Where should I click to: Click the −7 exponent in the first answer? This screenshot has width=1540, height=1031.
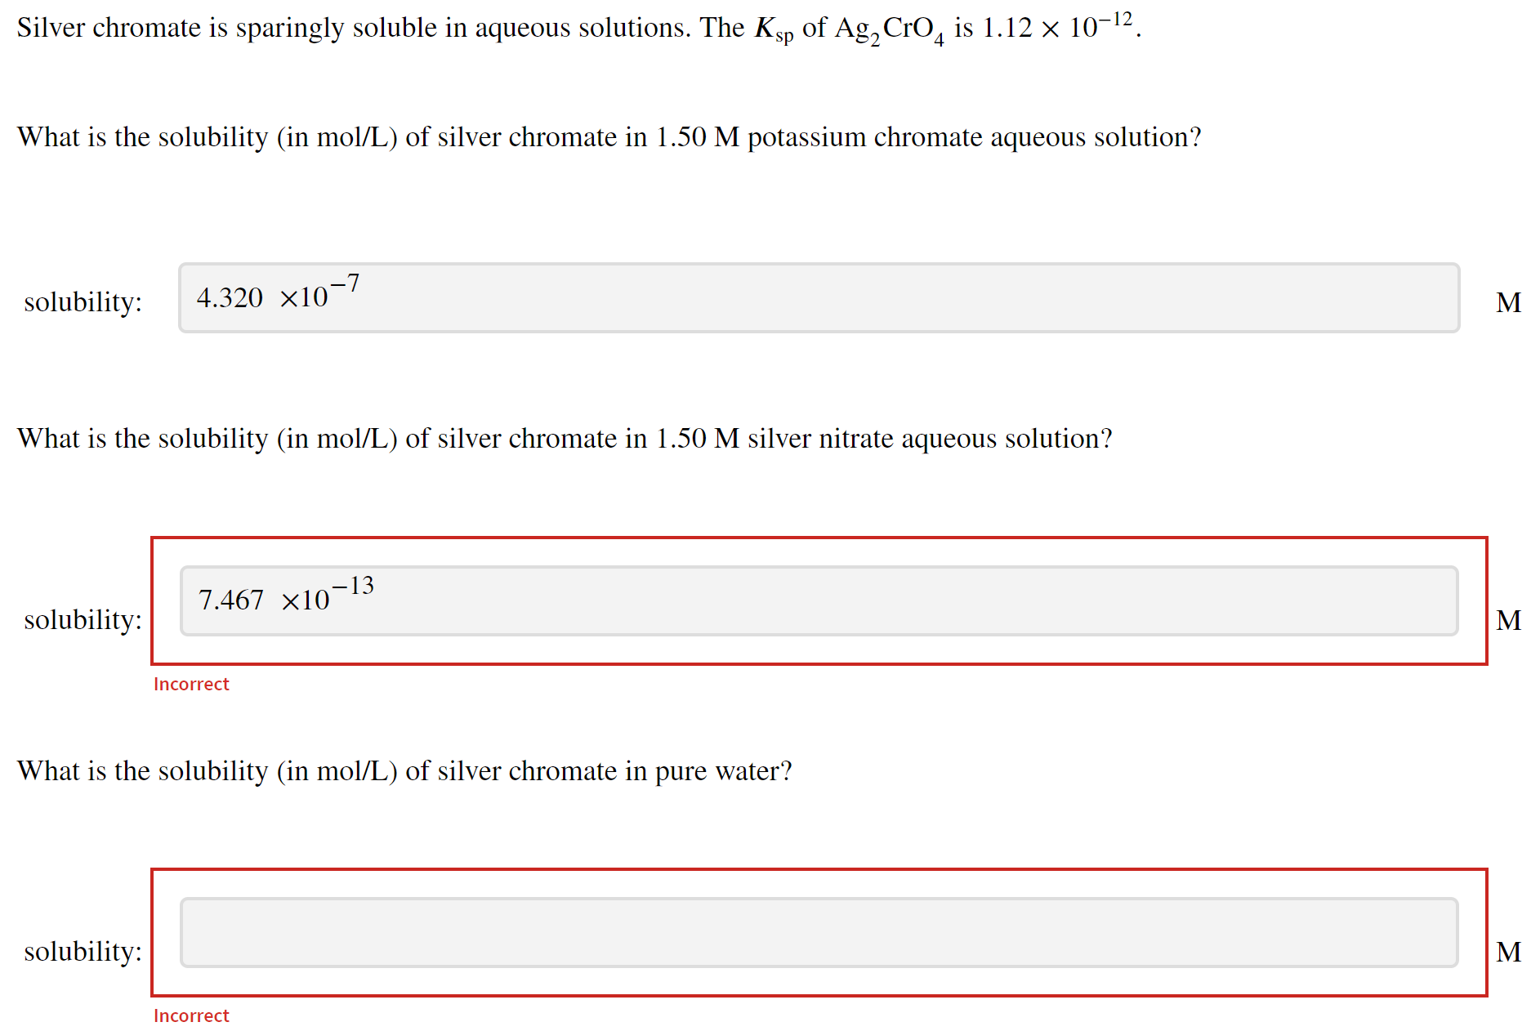(346, 283)
